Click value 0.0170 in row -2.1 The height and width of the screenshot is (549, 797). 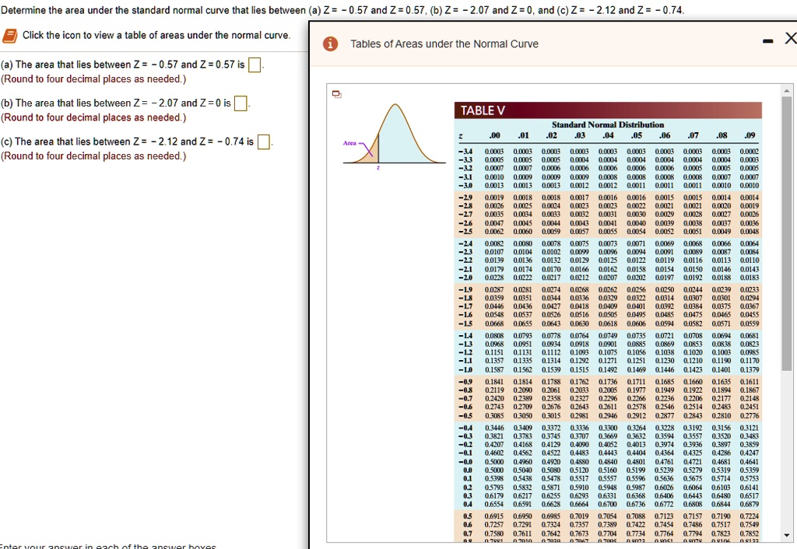(x=551, y=269)
